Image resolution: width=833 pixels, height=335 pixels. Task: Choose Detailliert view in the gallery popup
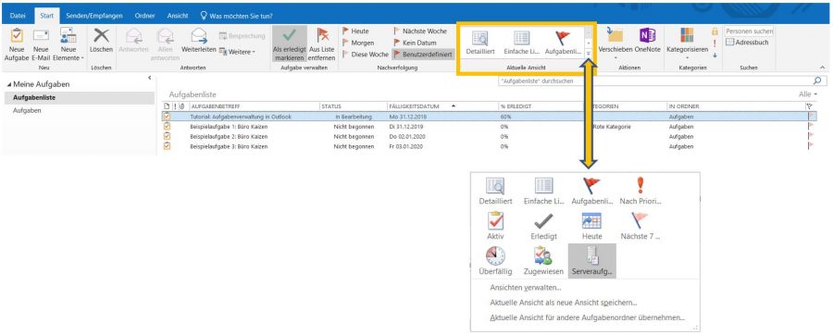[x=495, y=192]
